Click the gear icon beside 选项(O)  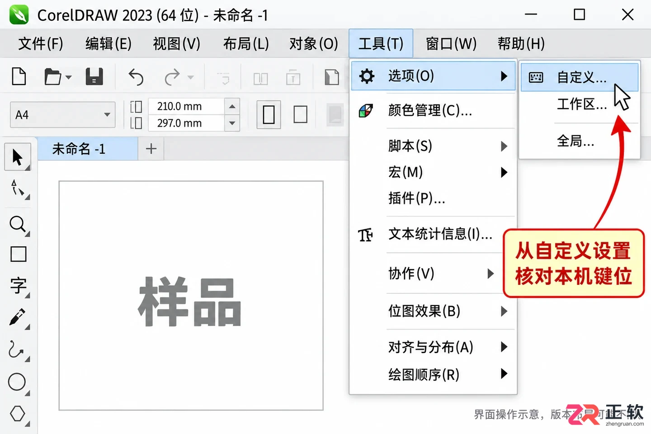367,76
